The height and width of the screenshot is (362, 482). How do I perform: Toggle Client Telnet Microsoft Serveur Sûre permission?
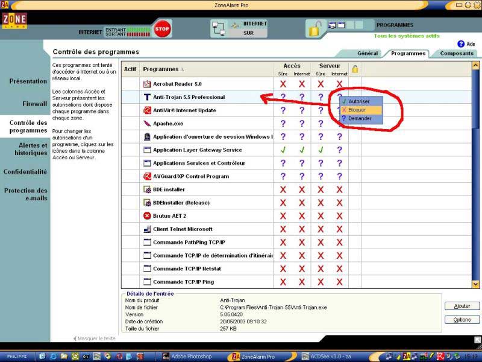[x=321, y=229]
